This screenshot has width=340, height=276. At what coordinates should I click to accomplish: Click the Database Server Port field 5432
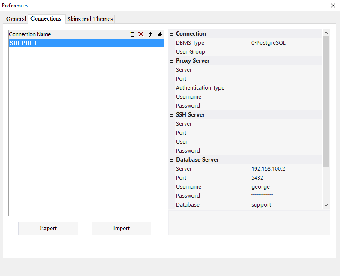(x=286, y=178)
